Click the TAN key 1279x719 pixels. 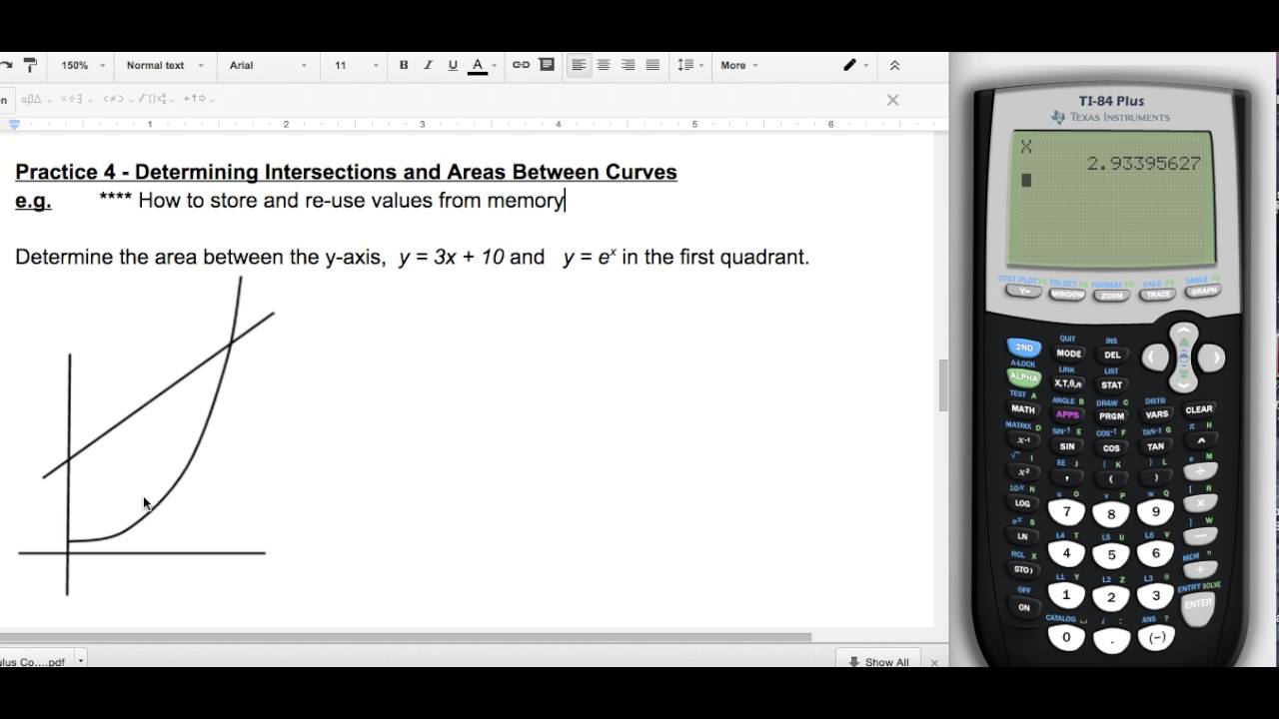pyautogui.click(x=1155, y=446)
